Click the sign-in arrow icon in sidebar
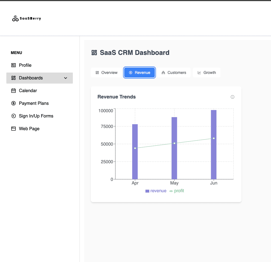The width and height of the screenshot is (271, 262). (14, 116)
